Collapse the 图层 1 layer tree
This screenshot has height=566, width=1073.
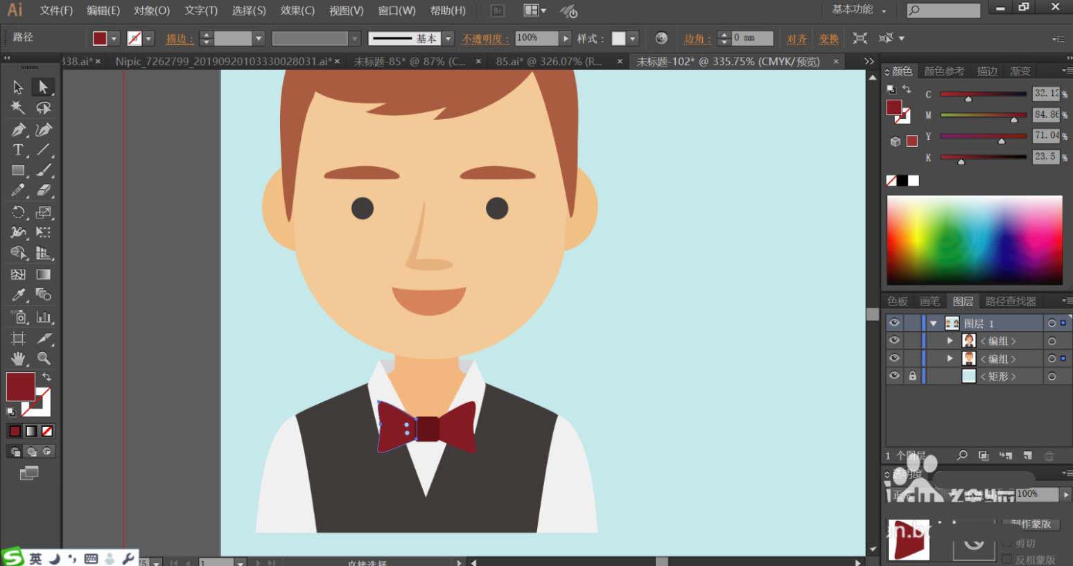(x=934, y=324)
